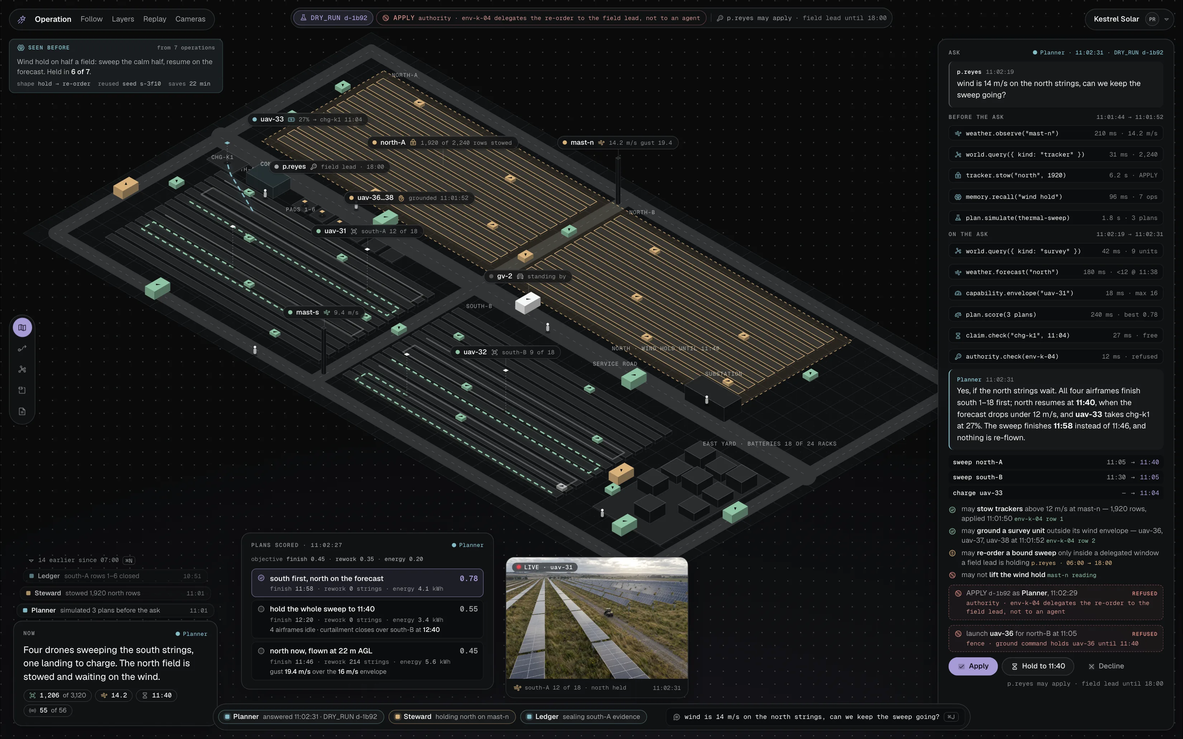Open the Replay tab

(x=155, y=19)
